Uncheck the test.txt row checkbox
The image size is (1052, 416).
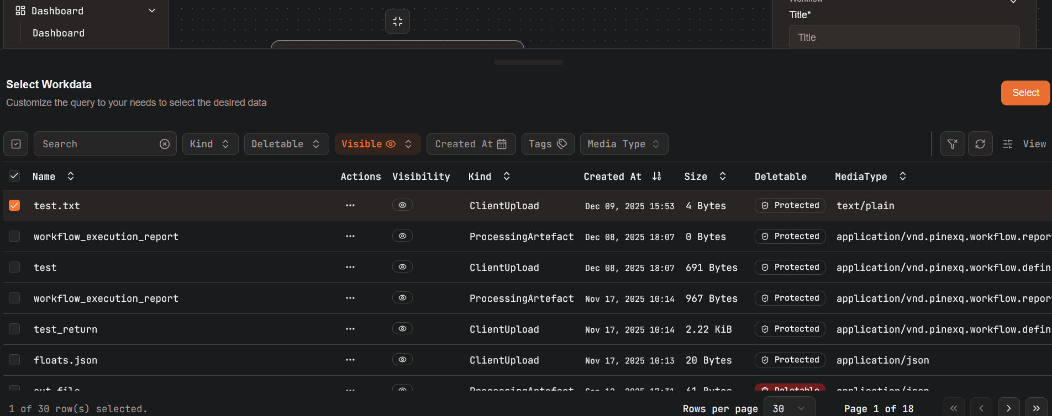point(14,205)
